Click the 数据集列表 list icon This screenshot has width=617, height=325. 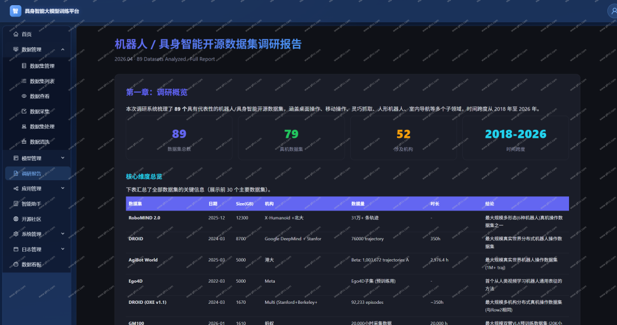24,81
